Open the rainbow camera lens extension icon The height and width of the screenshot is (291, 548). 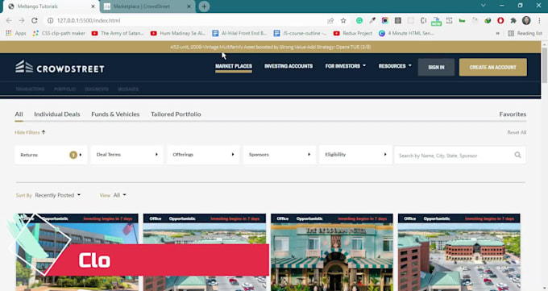pos(384,21)
